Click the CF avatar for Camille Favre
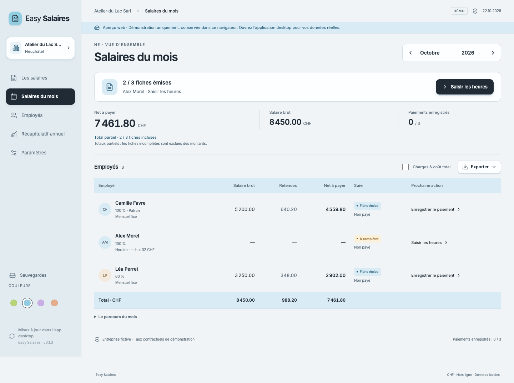The height and width of the screenshot is (383, 514). point(105,209)
